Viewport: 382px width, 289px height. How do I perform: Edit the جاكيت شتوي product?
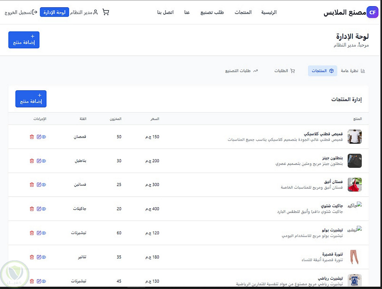point(39,209)
